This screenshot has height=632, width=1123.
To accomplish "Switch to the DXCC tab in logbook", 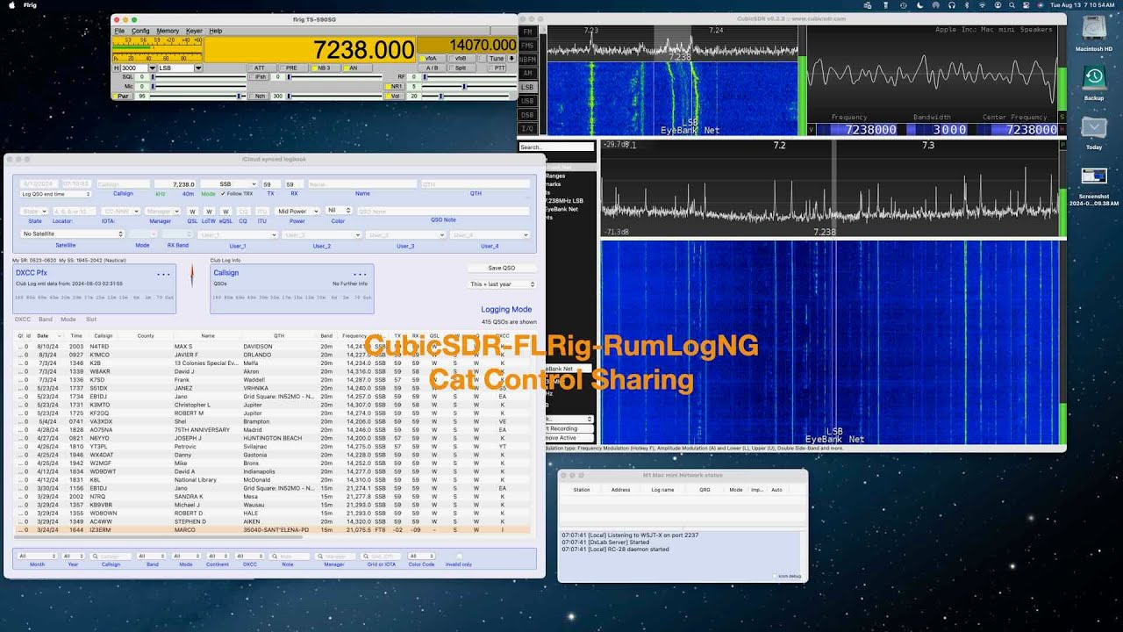I will click(x=23, y=320).
